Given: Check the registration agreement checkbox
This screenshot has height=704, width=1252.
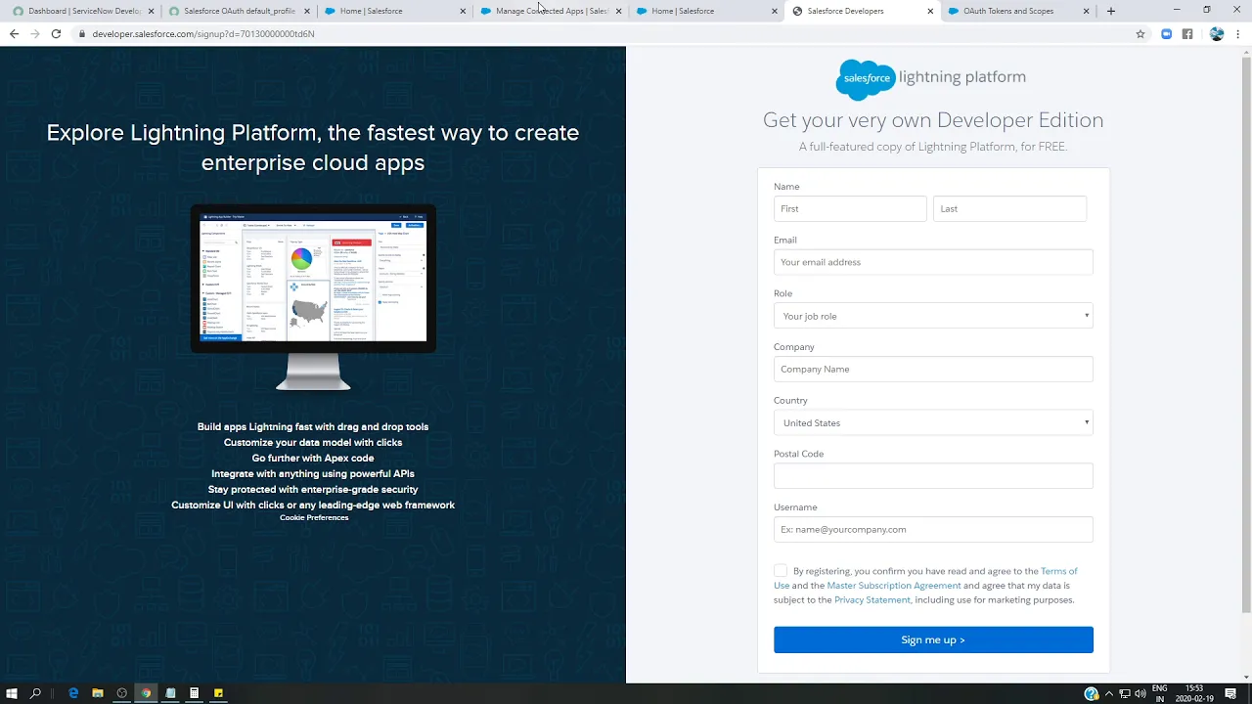Looking at the screenshot, I should (x=780, y=570).
